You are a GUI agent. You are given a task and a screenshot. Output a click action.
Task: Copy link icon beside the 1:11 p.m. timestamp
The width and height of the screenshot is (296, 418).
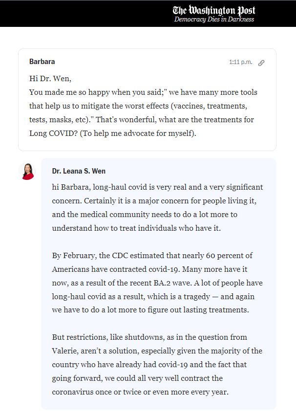261,63
